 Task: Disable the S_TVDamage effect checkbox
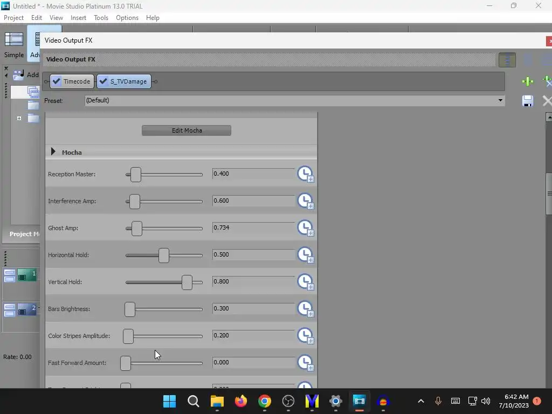point(103,81)
